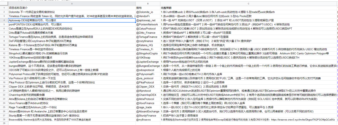The height and width of the screenshot is (125, 338).
Task: Click the @myBraavos cell
Action: click(148, 119)
